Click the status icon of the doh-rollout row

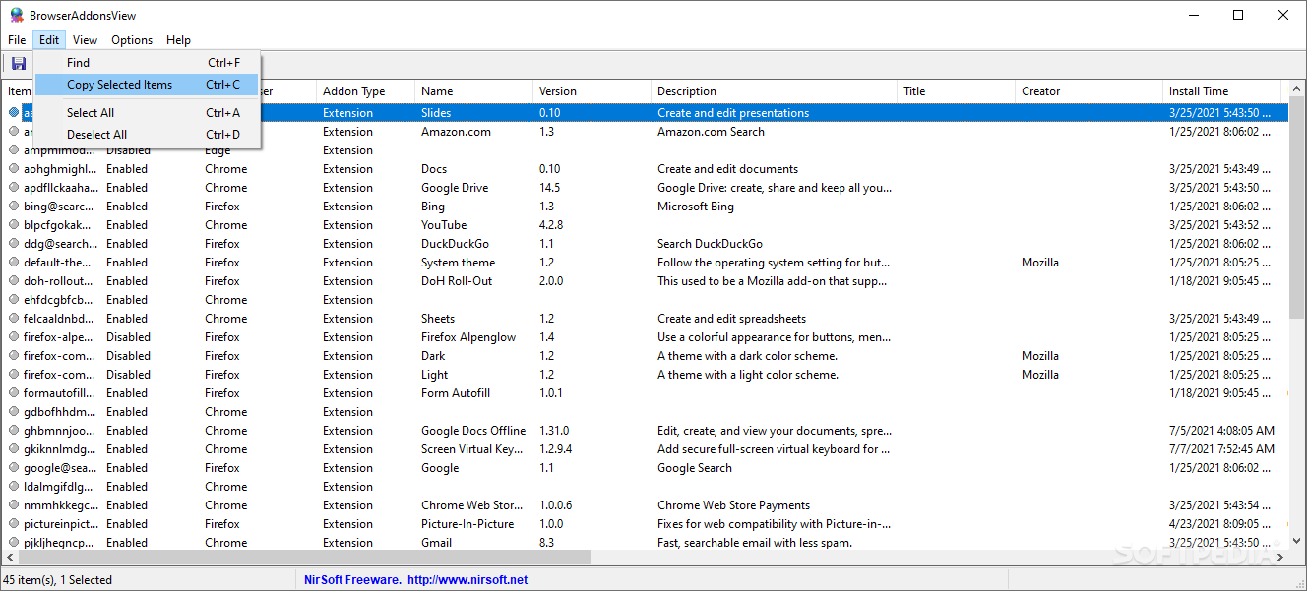(14, 281)
